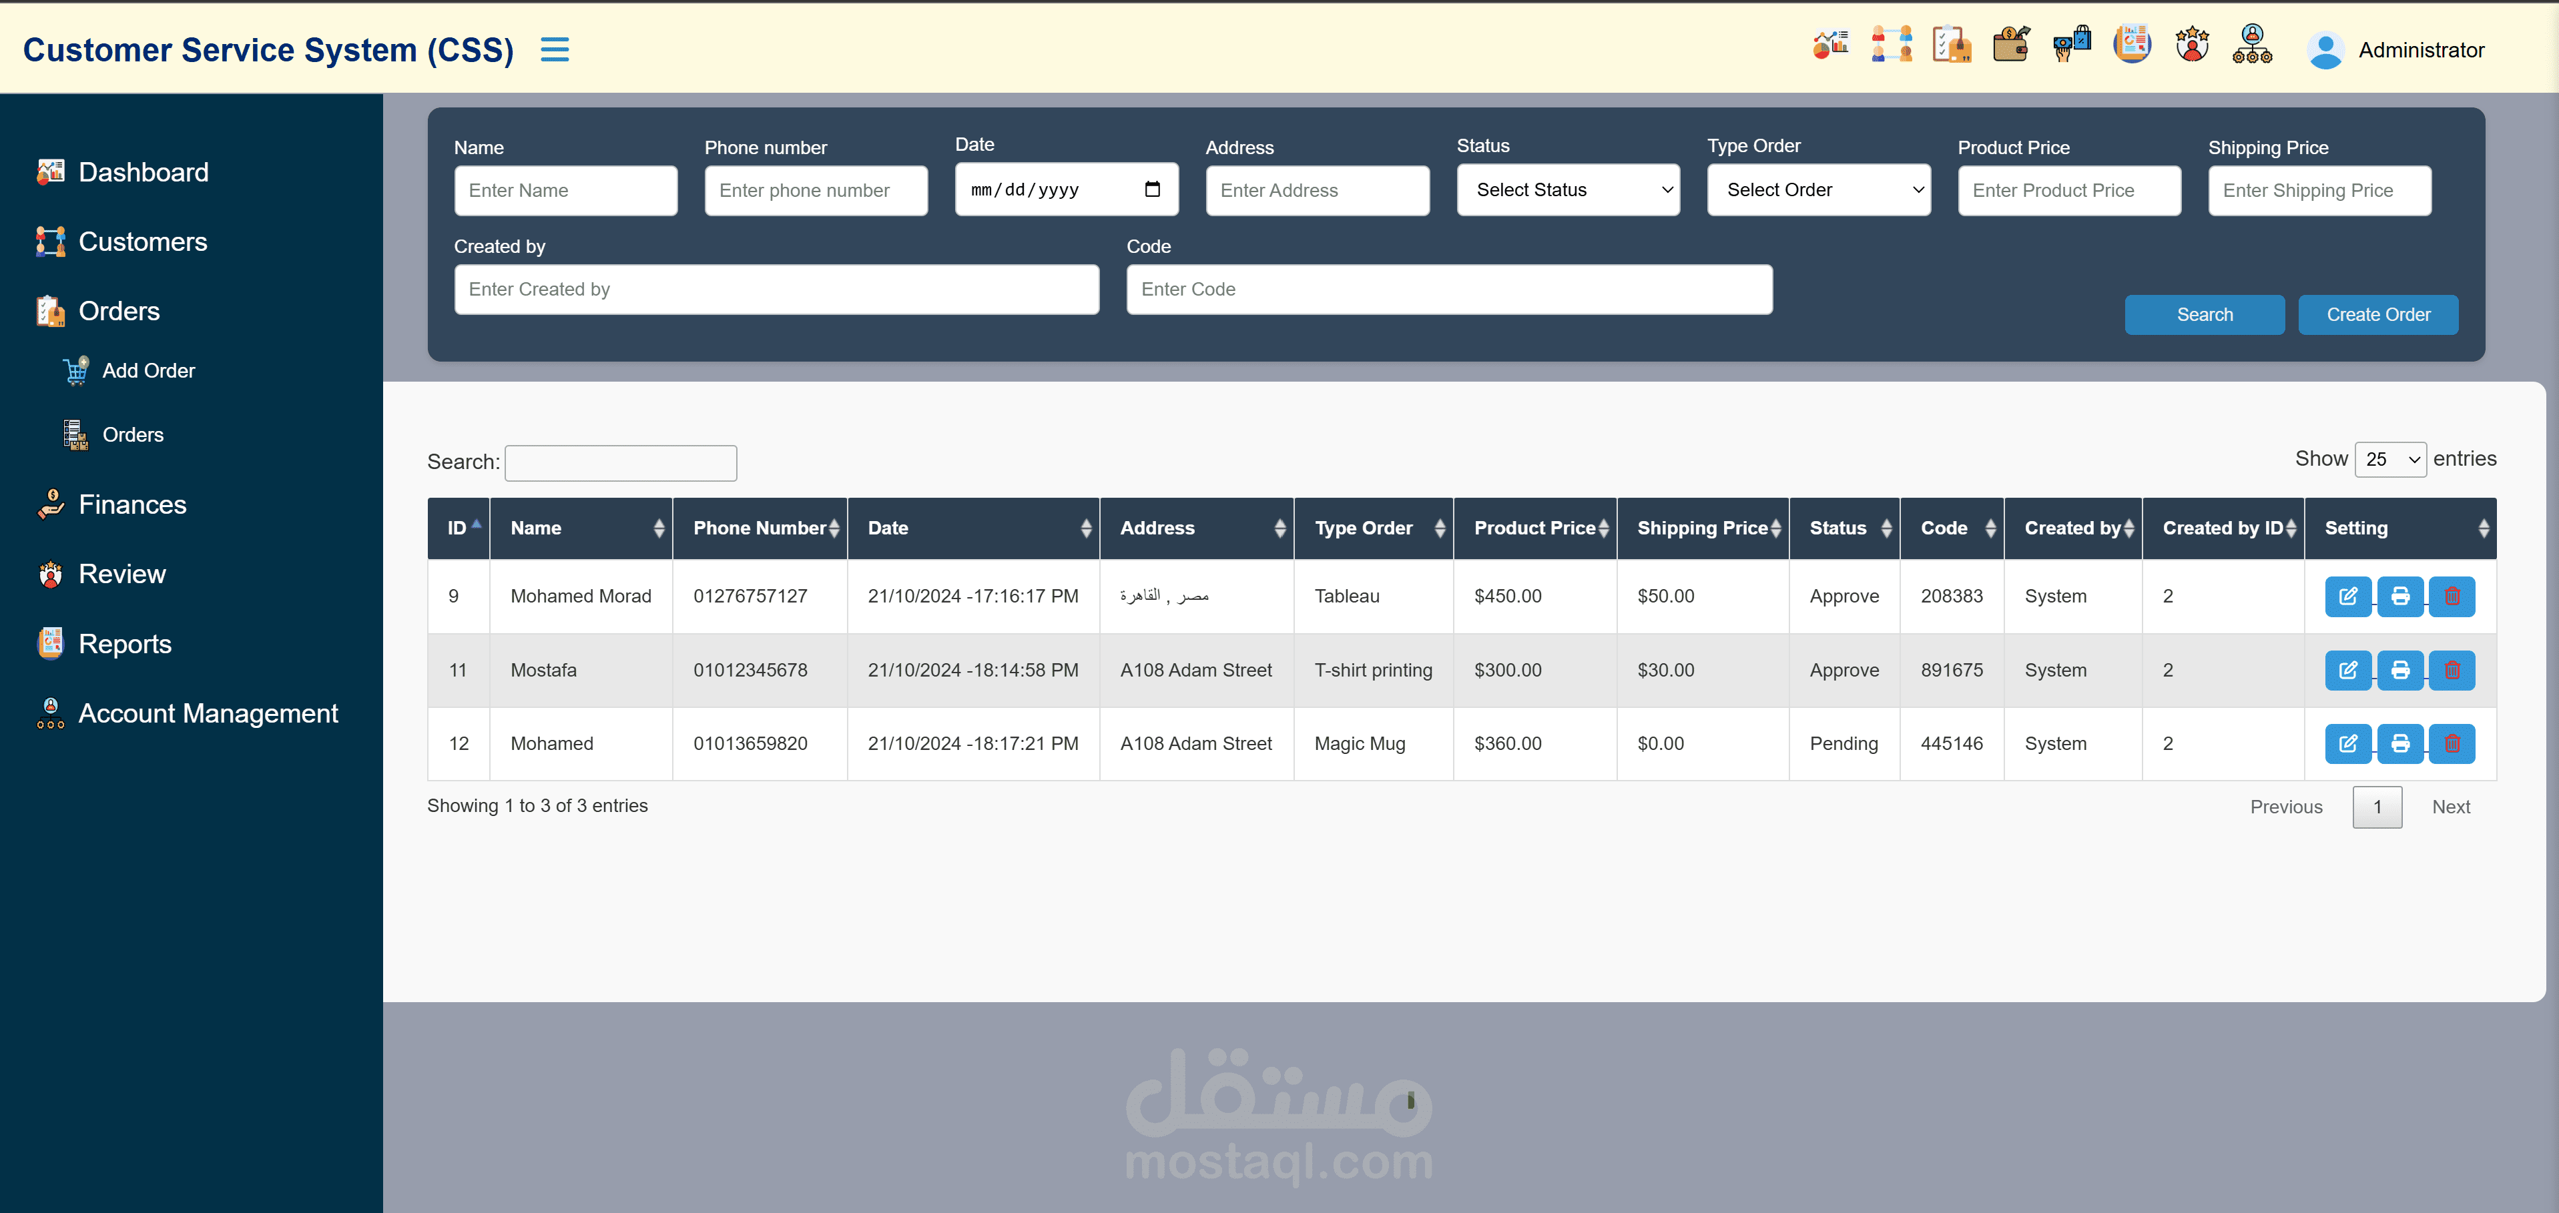Screen dimensions: 2559x1213
Task: Open the Dashboard analytics icon in the top bar
Action: [x=1831, y=45]
